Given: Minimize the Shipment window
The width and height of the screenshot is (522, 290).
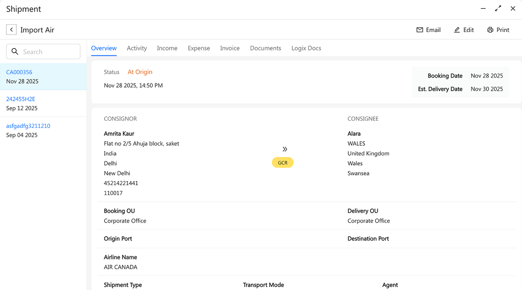Looking at the screenshot, I should point(483,9).
